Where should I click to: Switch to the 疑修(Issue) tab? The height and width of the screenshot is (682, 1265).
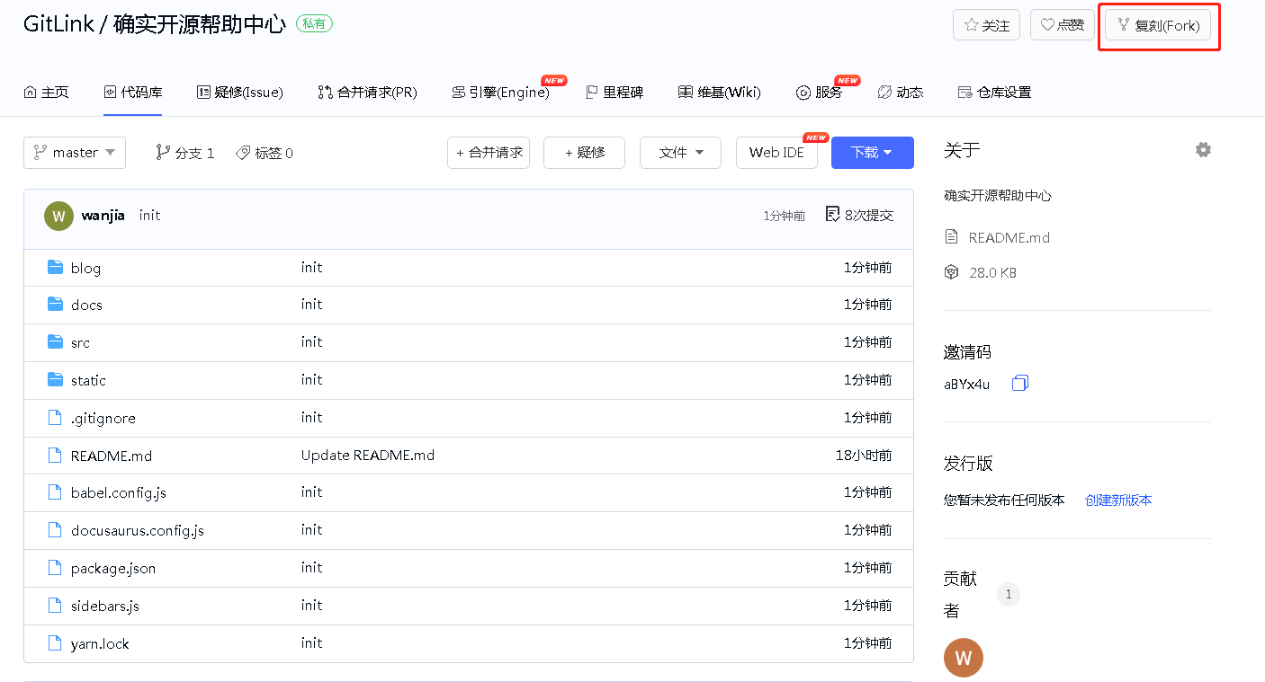coord(239,93)
